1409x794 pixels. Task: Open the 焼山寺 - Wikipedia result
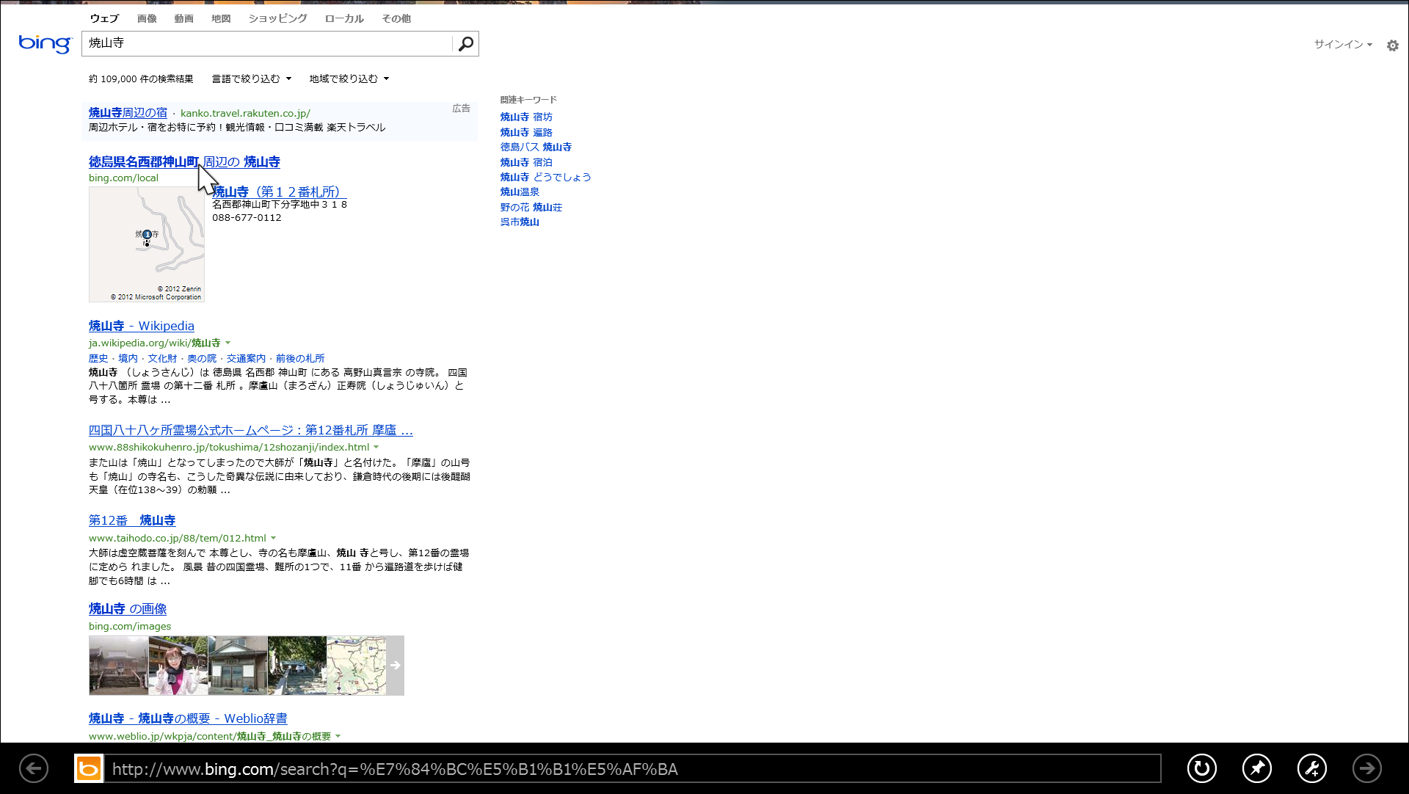point(142,327)
